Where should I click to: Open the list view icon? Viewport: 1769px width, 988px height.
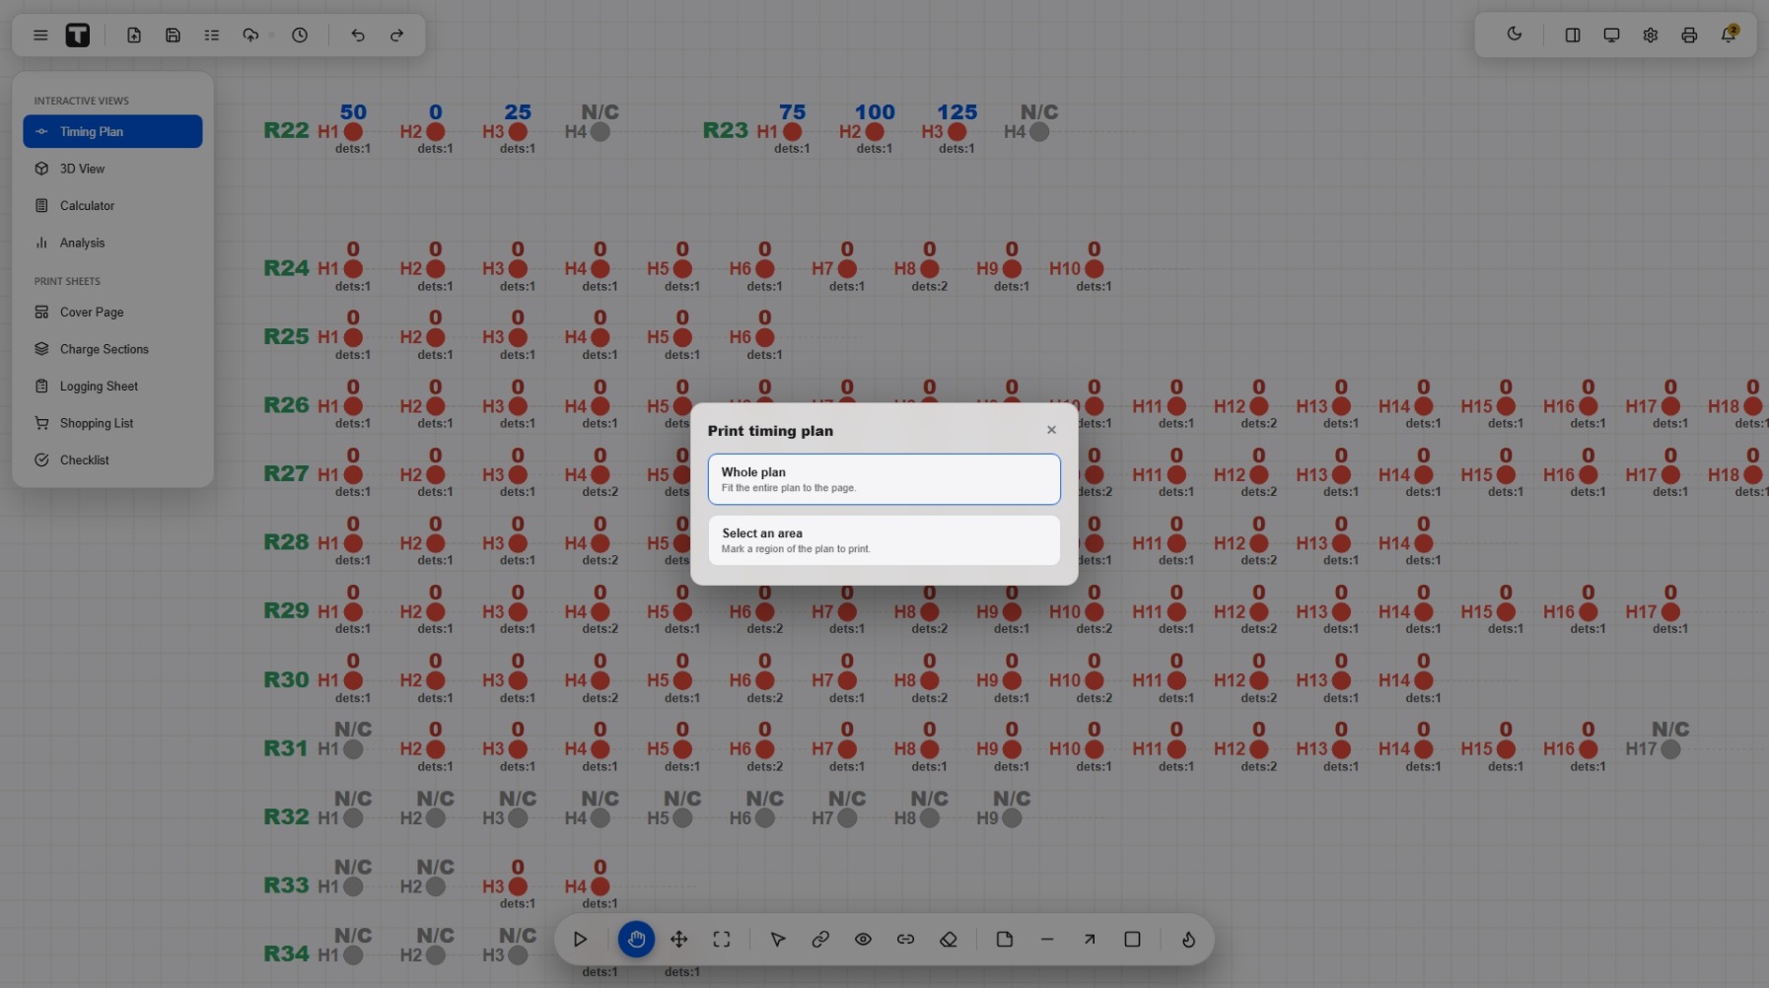[212, 35]
